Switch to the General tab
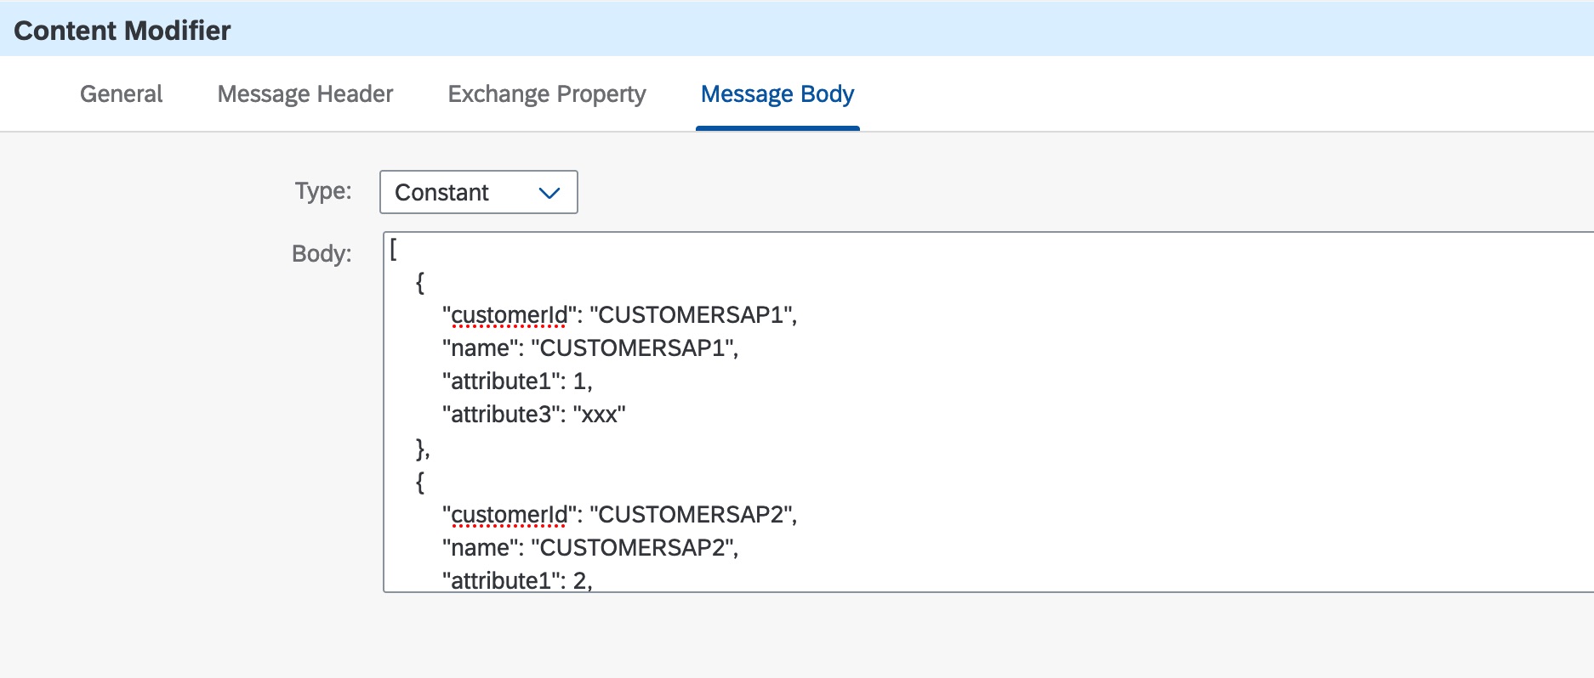 tap(121, 93)
